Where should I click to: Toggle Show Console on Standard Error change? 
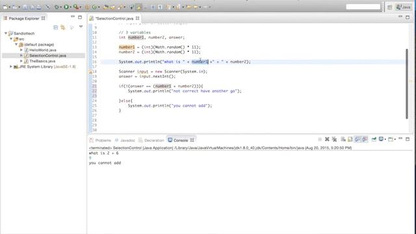pyautogui.click(x=365, y=139)
